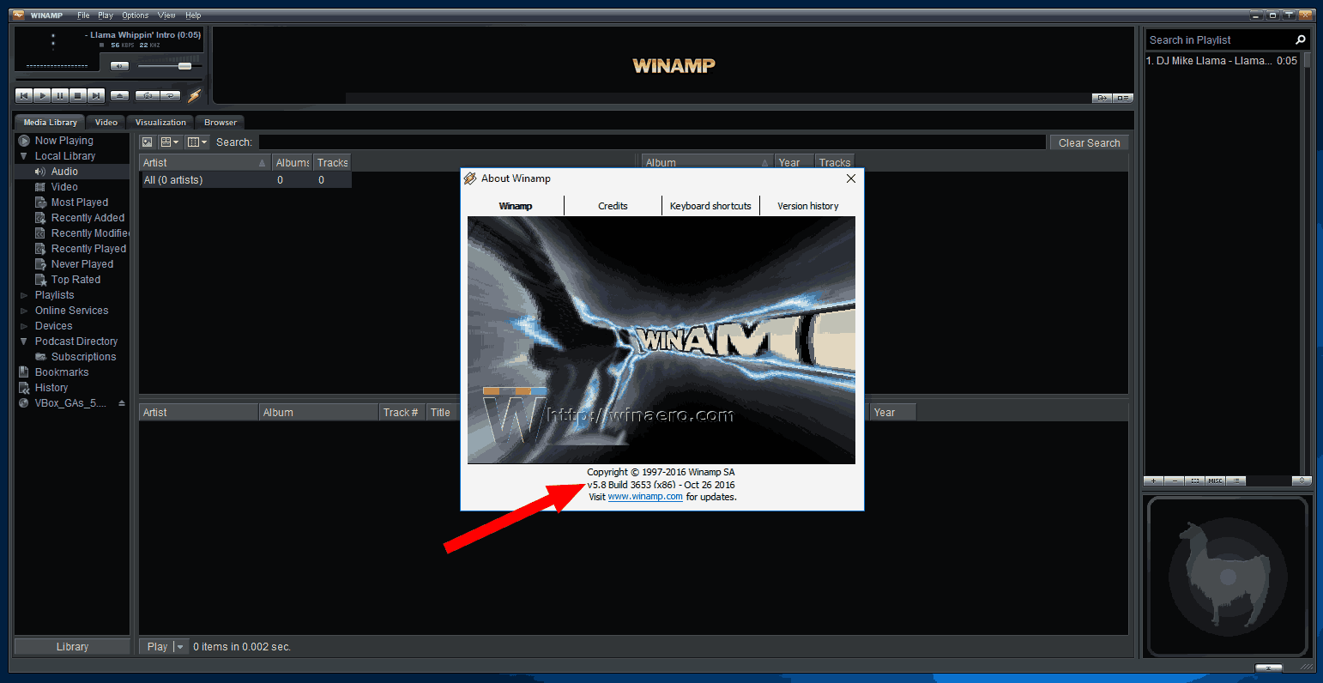Click the Clear Search button
Image resolution: width=1323 pixels, height=683 pixels.
1089,143
